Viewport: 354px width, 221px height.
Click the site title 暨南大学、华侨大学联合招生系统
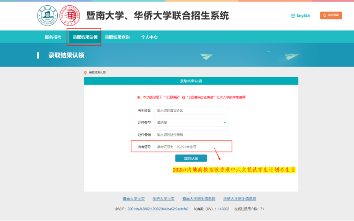tap(157, 15)
